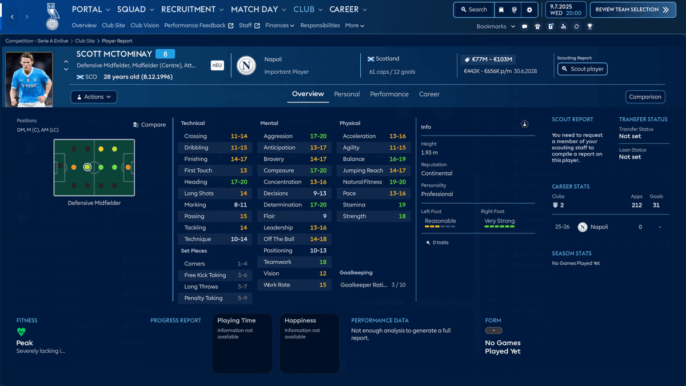The image size is (686, 386).
Task: Select previous player with up chevron
Action: (x=66, y=62)
